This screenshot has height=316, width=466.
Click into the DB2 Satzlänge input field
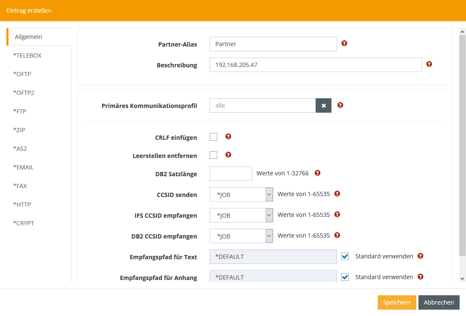click(x=231, y=174)
